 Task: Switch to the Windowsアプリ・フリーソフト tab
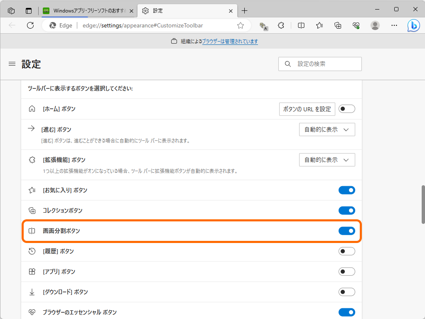[x=88, y=11]
